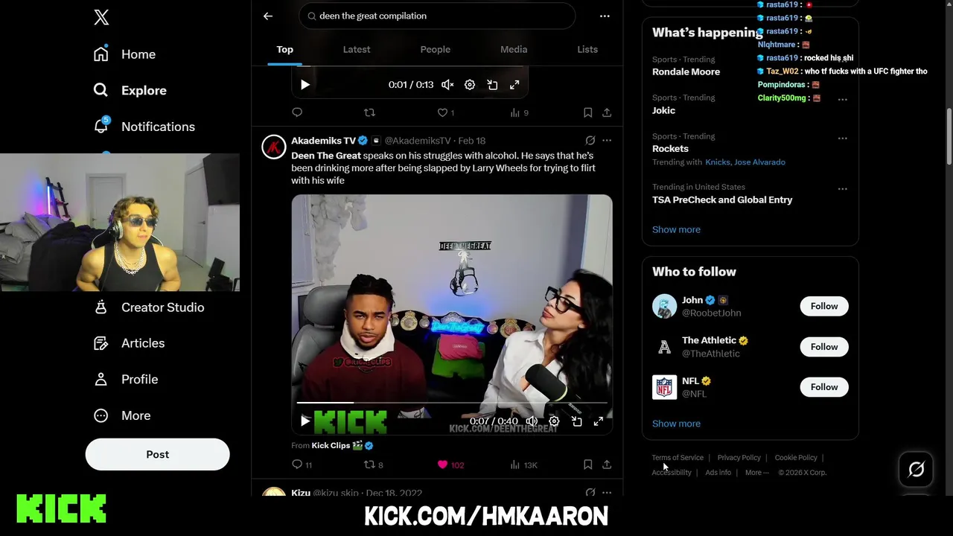Open more options on Akademiks TV post
The image size is (953, 536).
607,140
